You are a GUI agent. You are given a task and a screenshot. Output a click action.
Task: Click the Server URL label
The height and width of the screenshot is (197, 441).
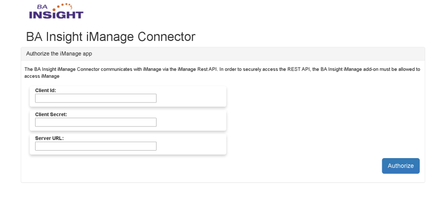[49, 138]
